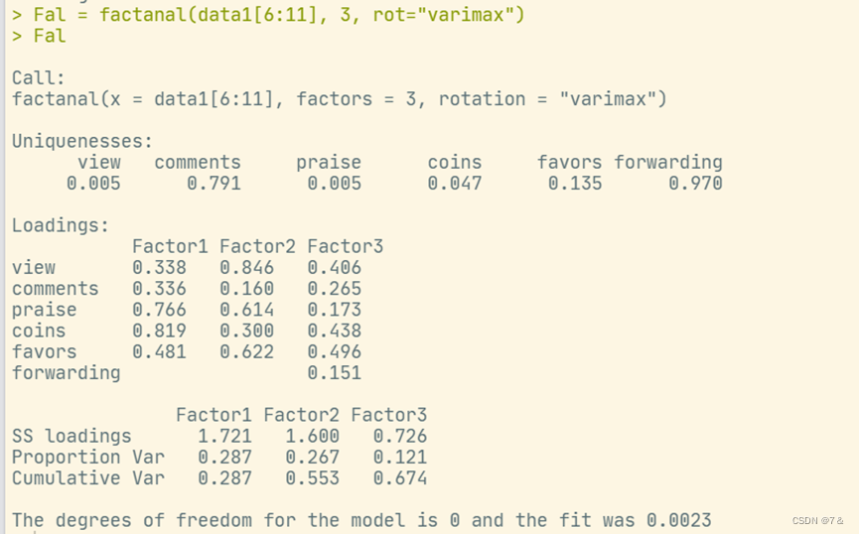Click forwarding's Factor3 loading 0.151
The width and height of the screenshot is (859, 534).
click(x=334, y=373)
